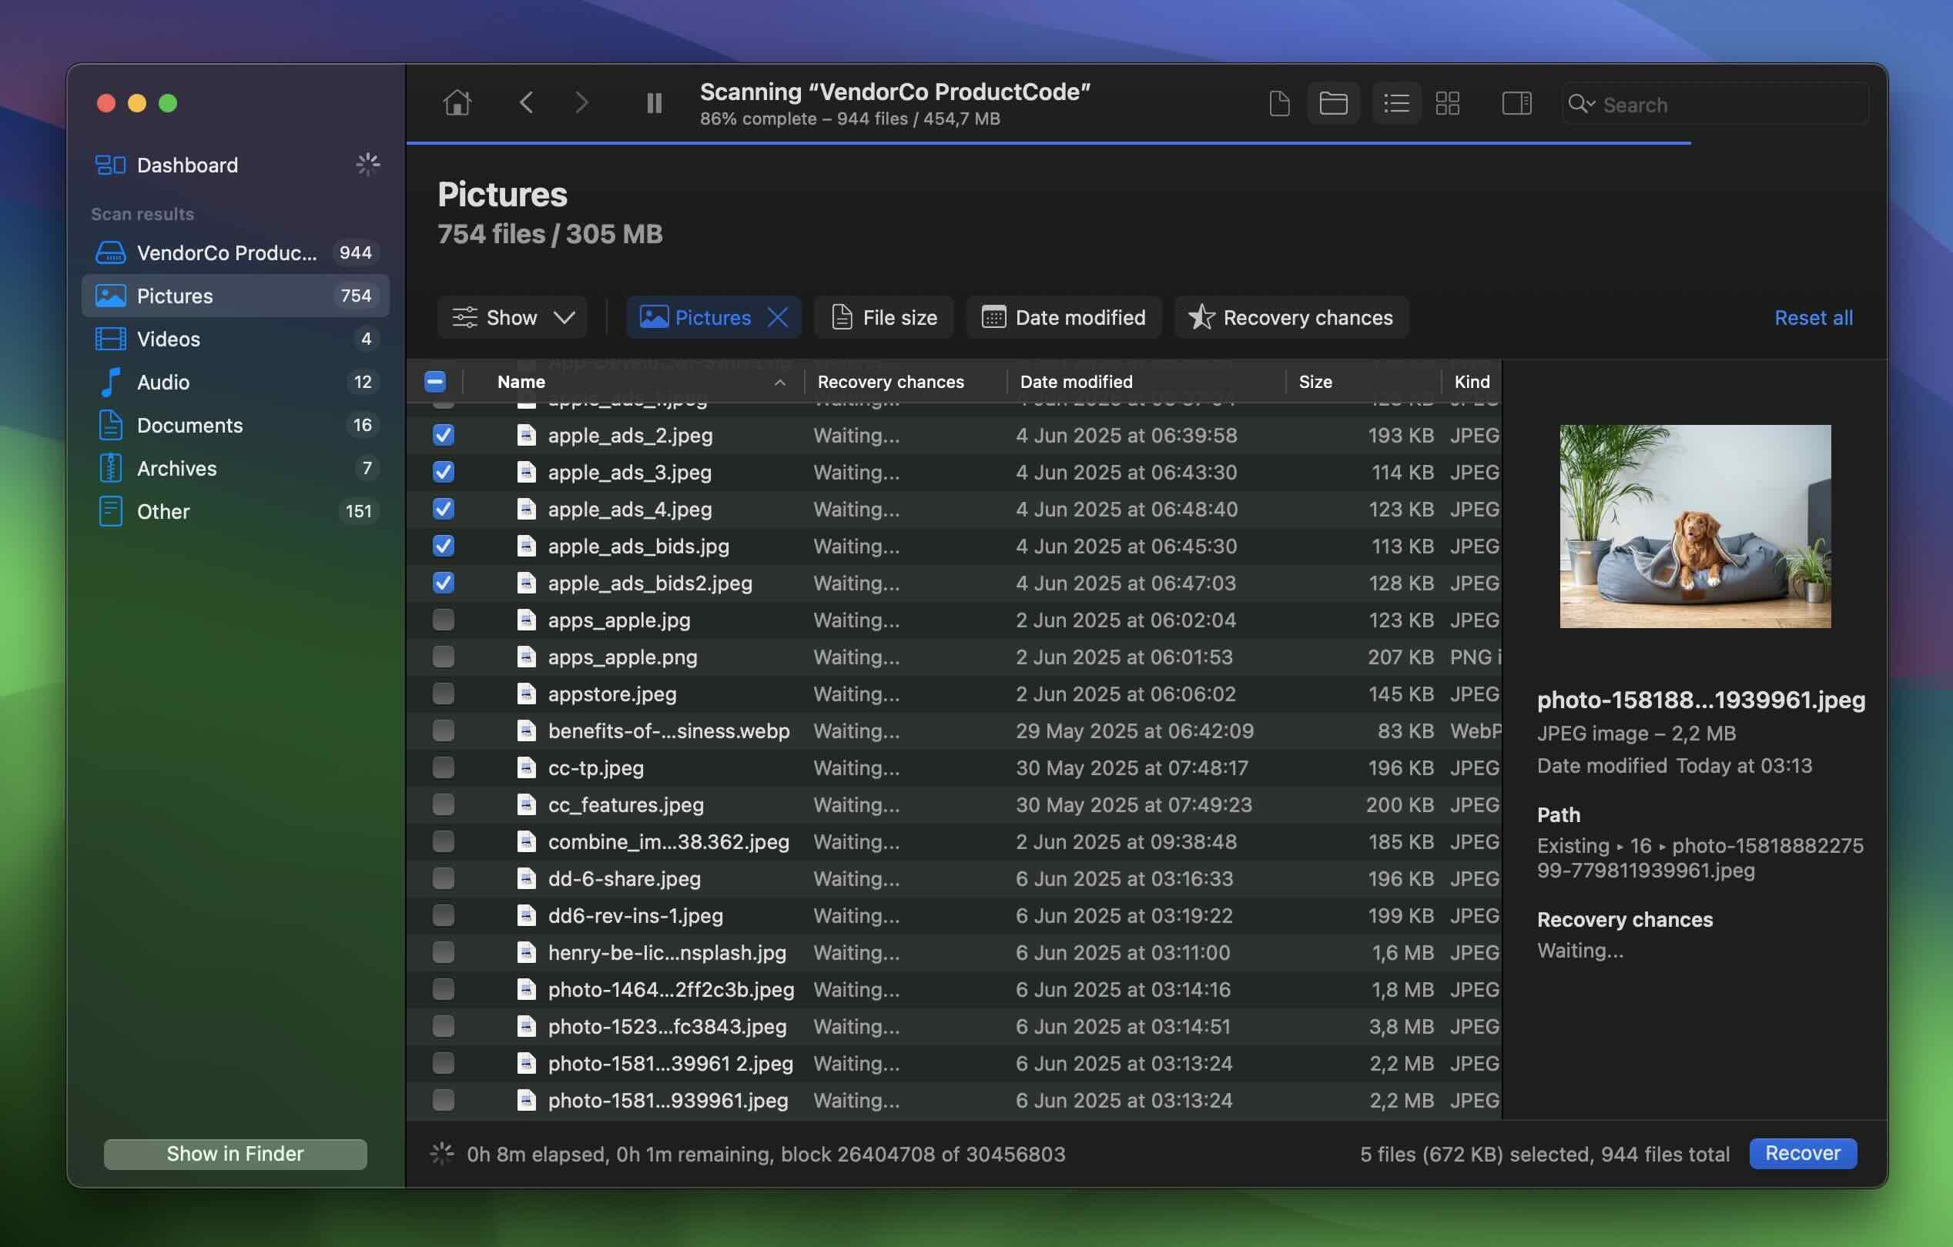This screenshot has width=1953, height=1247.
Task: Toggle the select-all checkbox in header
Action: click(434, 382)
